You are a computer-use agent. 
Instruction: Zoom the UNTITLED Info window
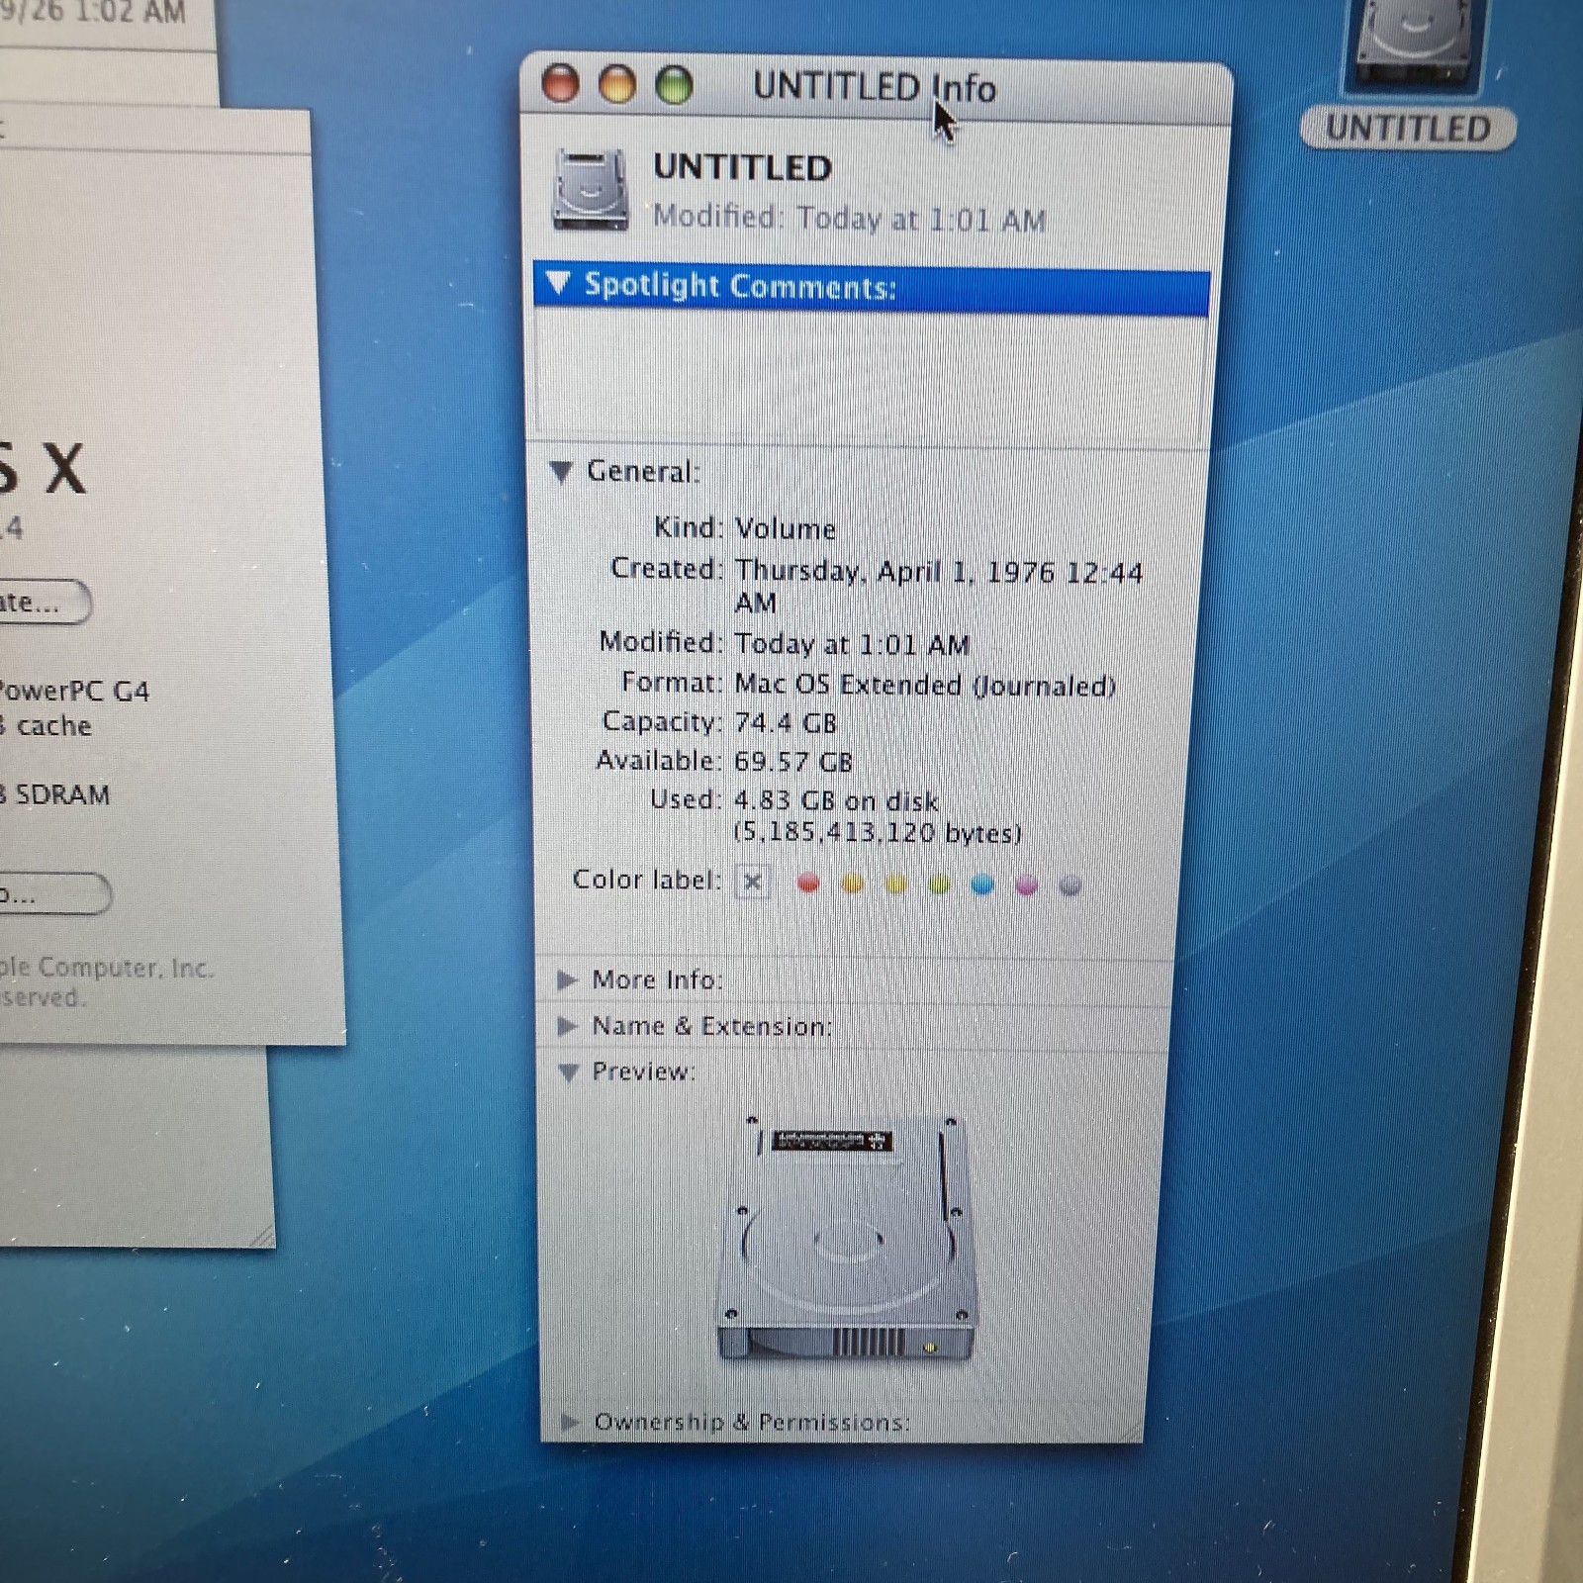[x=675, y=85]
